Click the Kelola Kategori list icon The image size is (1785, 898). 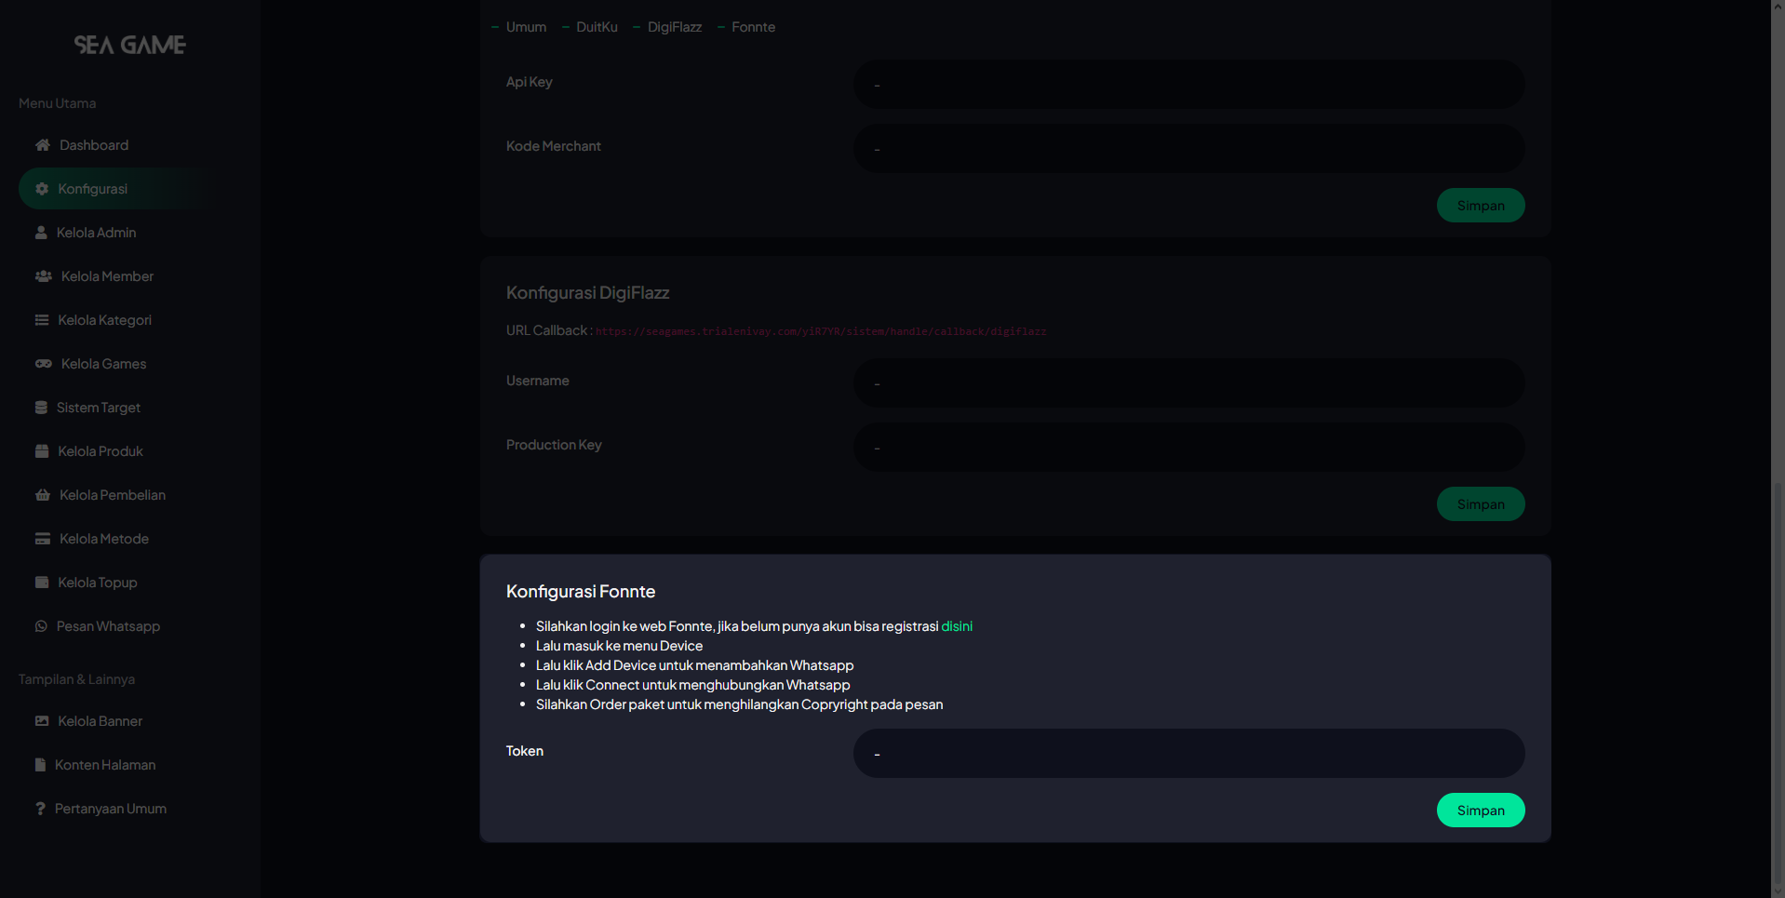click(x=42, y=320)
